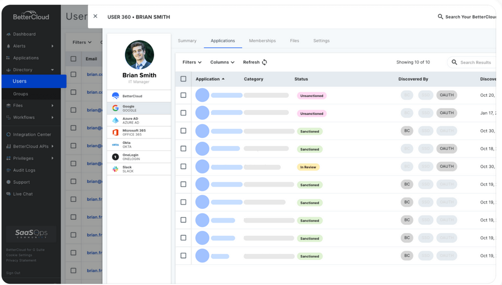
Task: Select the Okta connector icon
Action: coord(115,145)
